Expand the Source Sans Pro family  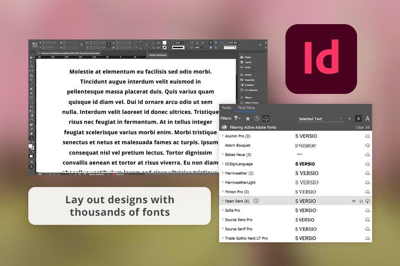(x=222, y=219)
